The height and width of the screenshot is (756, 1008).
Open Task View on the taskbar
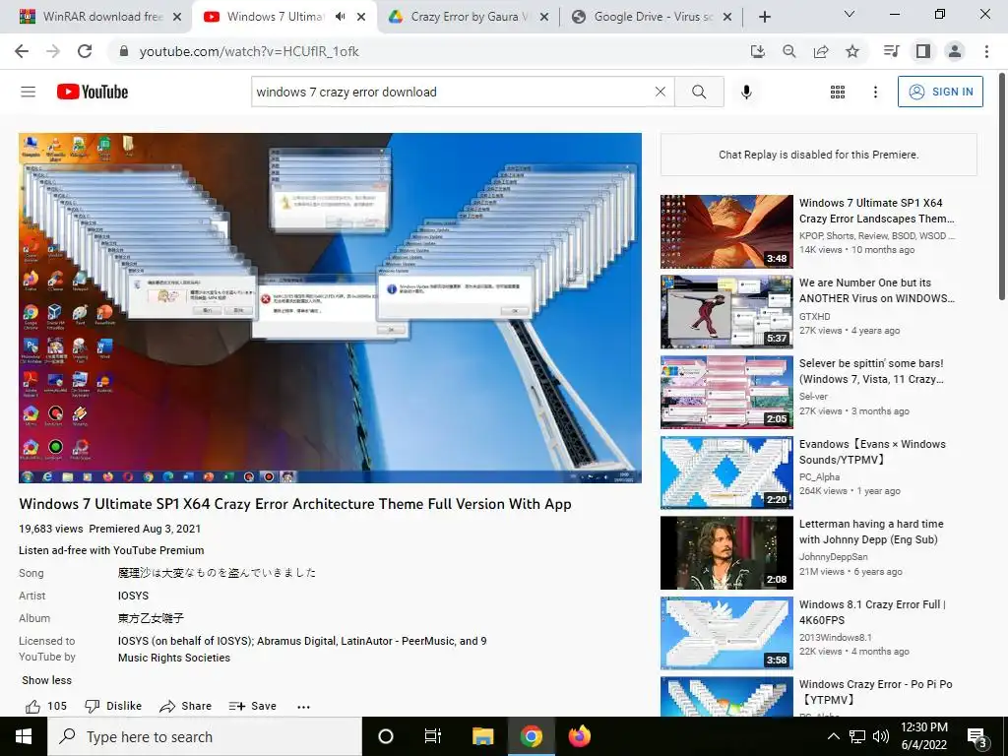coord(433,736)
